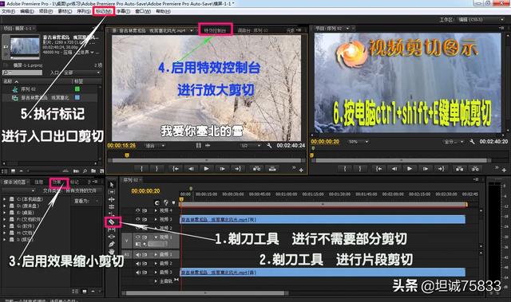Switch to Effect Controls tab
The width and height of the screenshot is (511, 302).
215,30
